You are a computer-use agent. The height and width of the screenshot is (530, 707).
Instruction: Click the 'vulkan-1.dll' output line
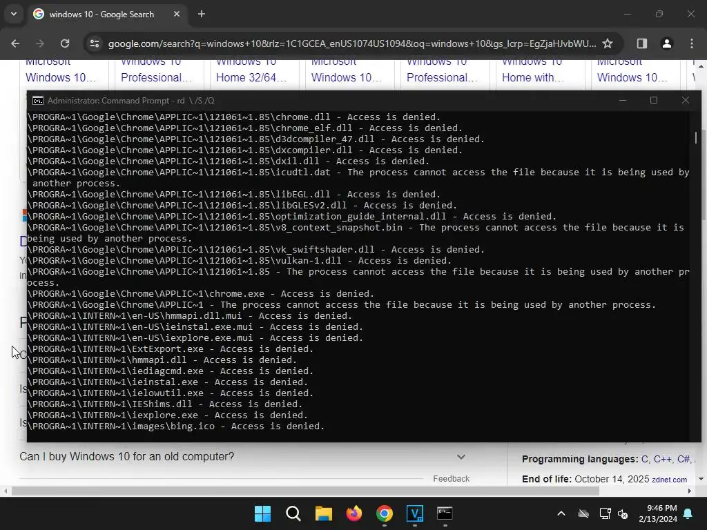[240, 261]
